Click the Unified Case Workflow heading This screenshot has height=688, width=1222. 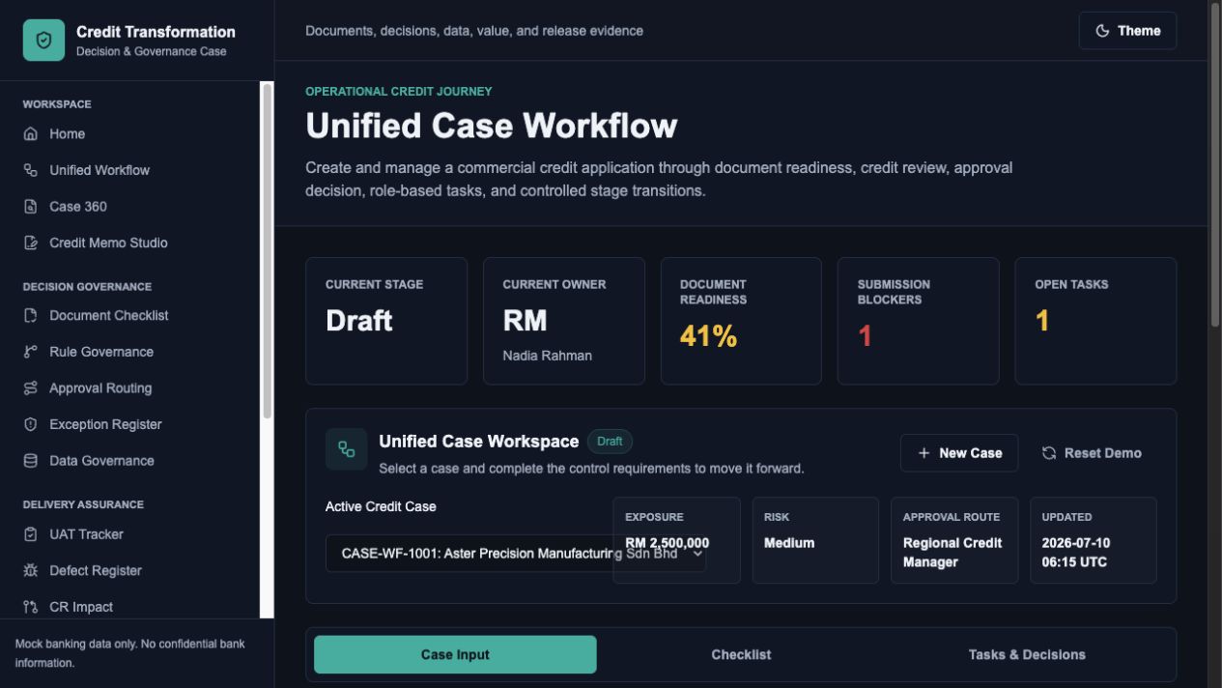click(492, 127)
